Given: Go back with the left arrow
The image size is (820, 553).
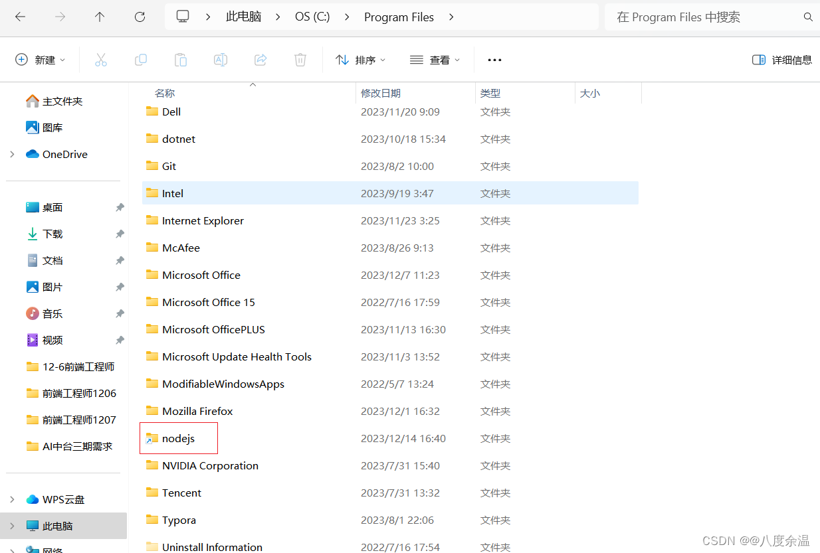Looking at the screenshot, I should (x=20, y=17).
